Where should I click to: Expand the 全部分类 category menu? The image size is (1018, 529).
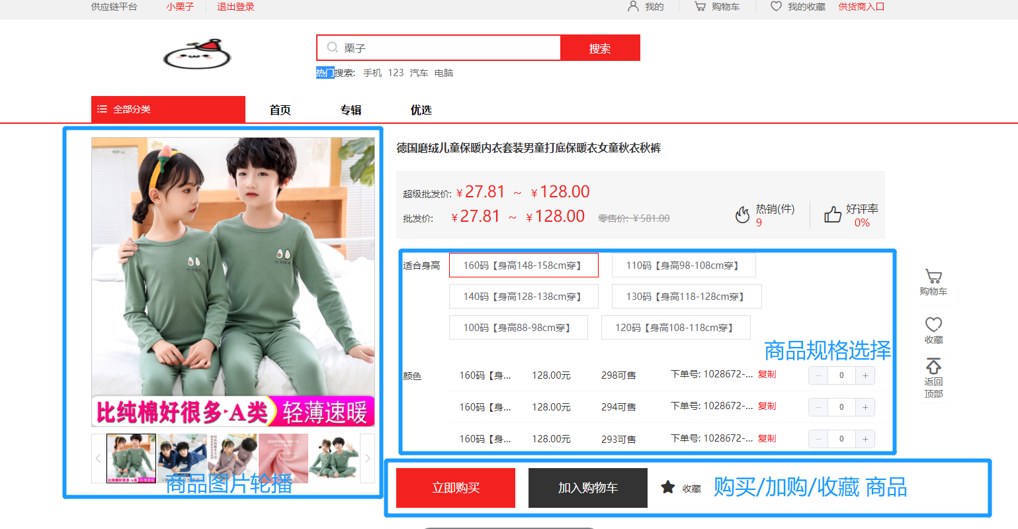168,109
